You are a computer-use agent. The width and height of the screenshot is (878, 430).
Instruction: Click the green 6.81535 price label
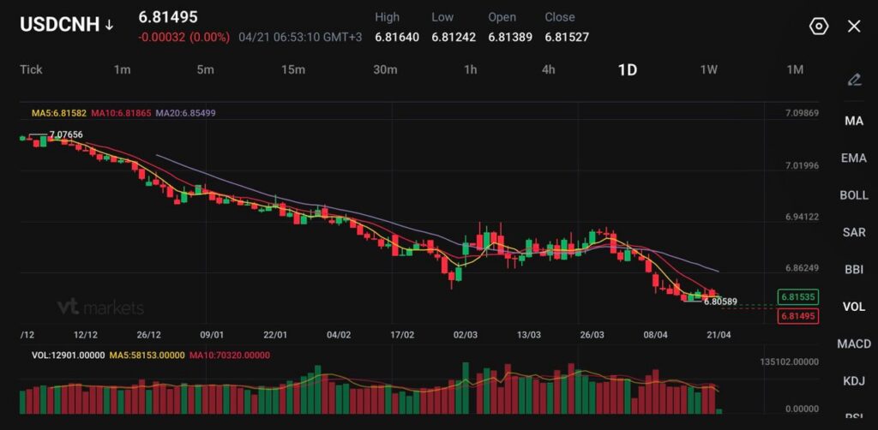click(797, 297)
